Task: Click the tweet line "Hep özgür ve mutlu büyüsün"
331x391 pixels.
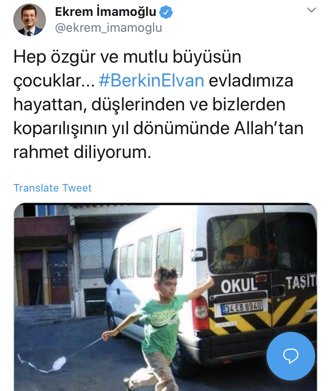Action: [x=127, y=57]
